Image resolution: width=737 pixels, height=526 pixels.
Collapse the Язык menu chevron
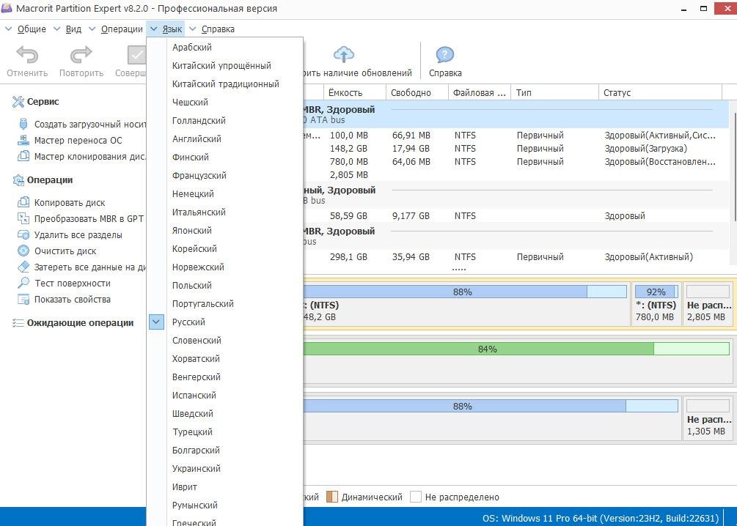click(x=154, y=29)
